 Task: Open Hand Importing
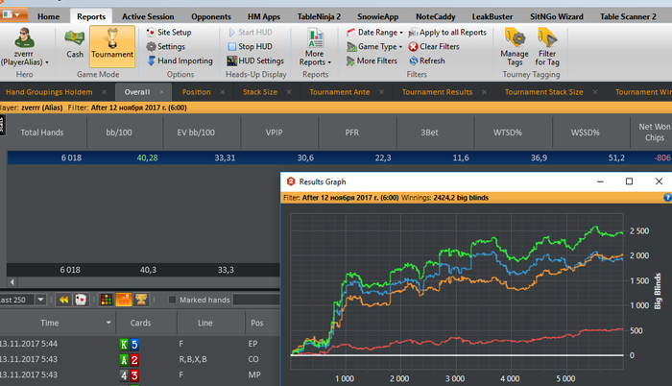click(180, 60)
